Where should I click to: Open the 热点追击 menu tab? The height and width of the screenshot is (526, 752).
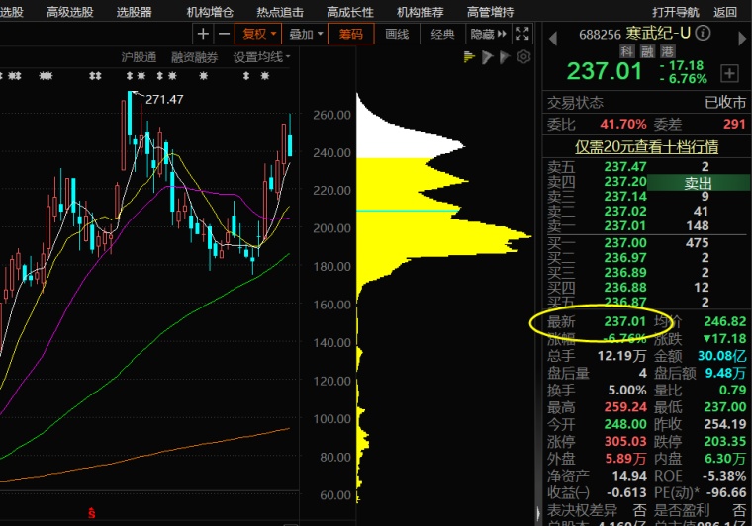pyautogui.click(x=280, y=12)
